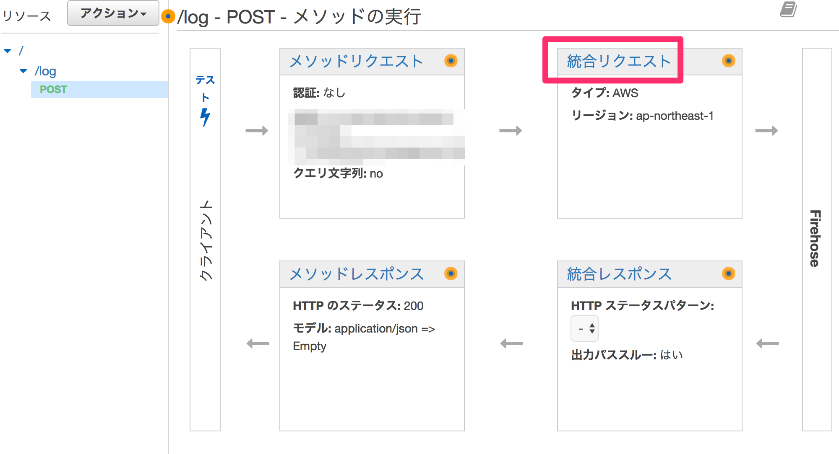
Task: Click right arrow between request boxes
Action: [511, 131]
